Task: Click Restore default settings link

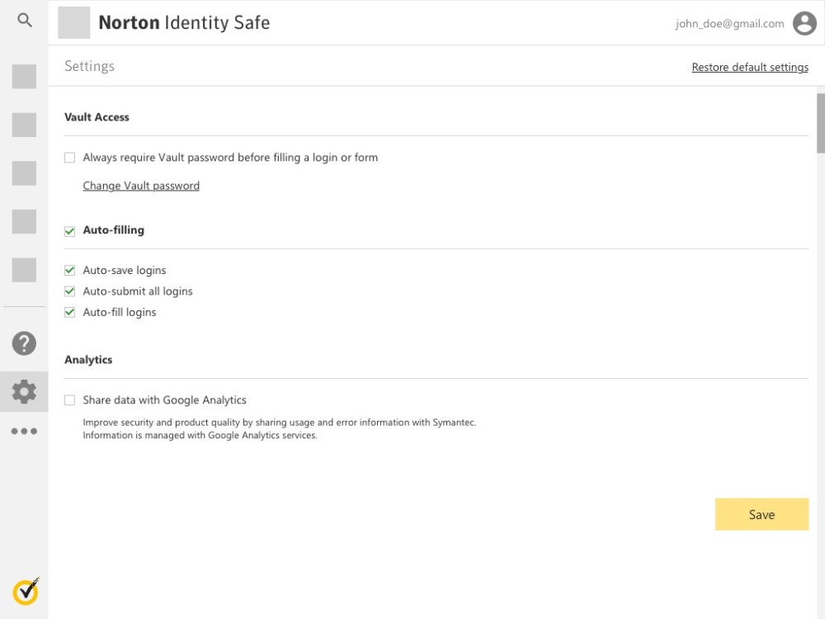Action: (750, 68)
